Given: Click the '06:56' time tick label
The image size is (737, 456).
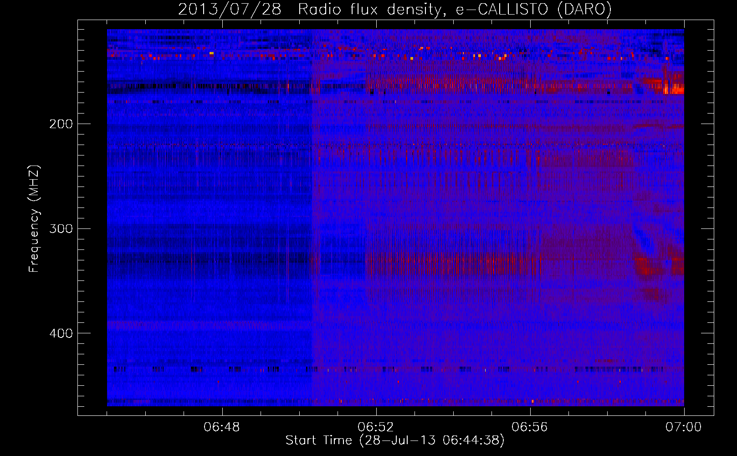Looking at the screenshot, I should click(530, 427).
